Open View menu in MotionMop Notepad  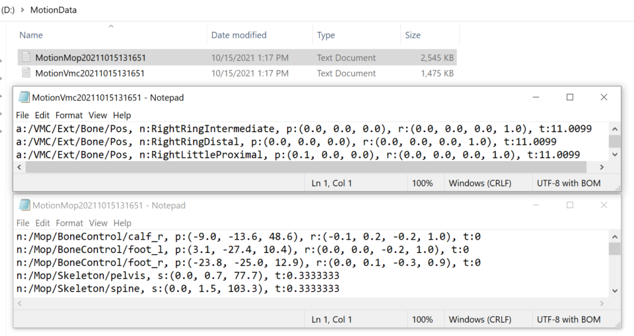pos(98,223)
